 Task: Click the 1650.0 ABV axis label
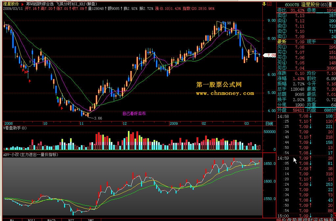[270, 164]
